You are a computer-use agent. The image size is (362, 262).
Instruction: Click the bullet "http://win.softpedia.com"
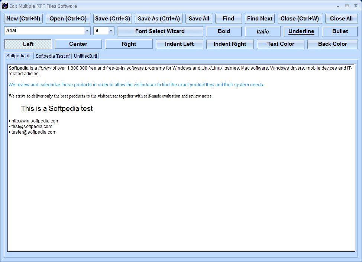click(35, 121)
